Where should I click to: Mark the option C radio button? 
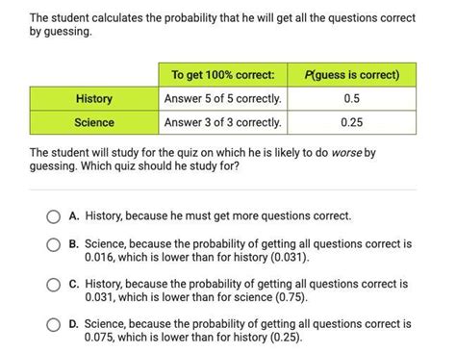point(53,285)
